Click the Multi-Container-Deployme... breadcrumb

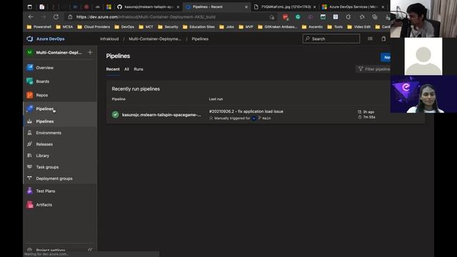coord(155,39)
